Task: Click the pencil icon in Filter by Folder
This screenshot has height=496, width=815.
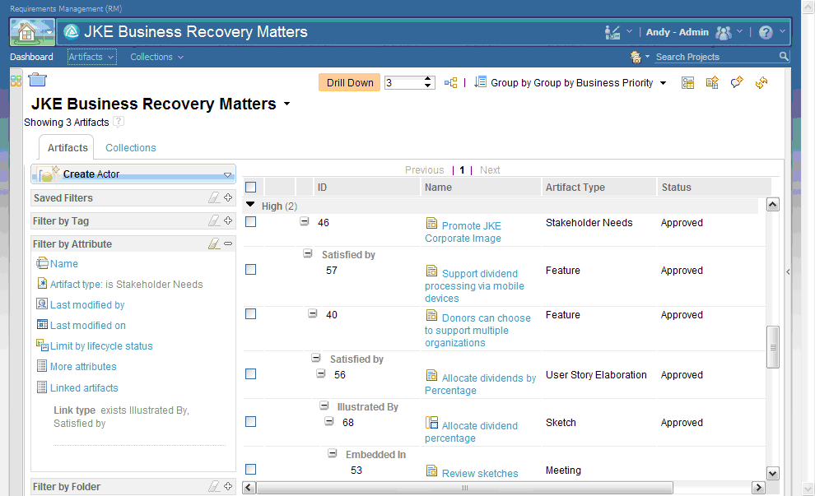Action: pyautogui.click(x=214, y=486)
